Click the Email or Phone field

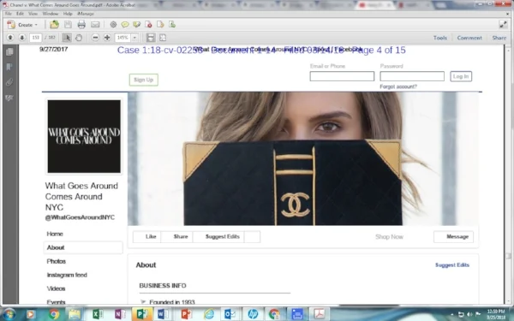tap(342, 76)
